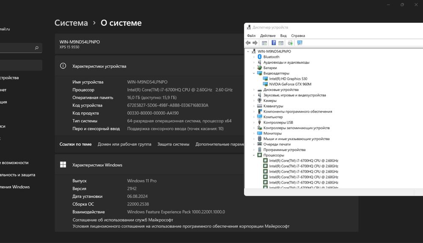
Task: Click the Back arrow in Device Manager toolbar
Action: point(248,43)
